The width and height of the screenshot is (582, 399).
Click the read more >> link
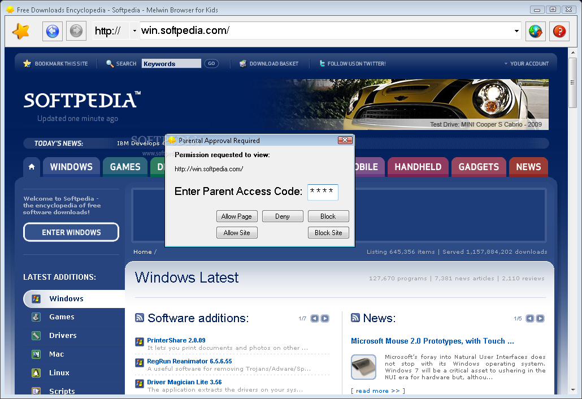point(378,391)
